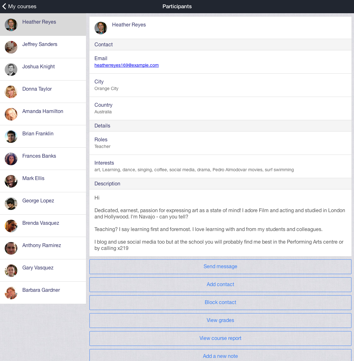354x361 pixels.
Task: Click the back chevron arrow icon
Action: click(x=4, y=6)
